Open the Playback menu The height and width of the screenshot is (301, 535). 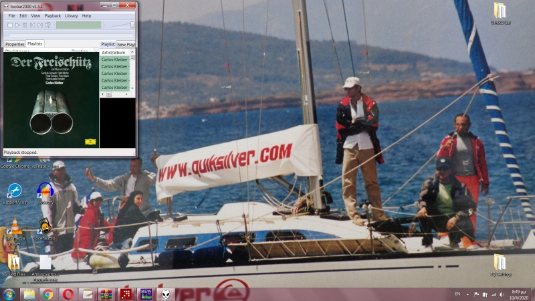click(x=53, y=15)
